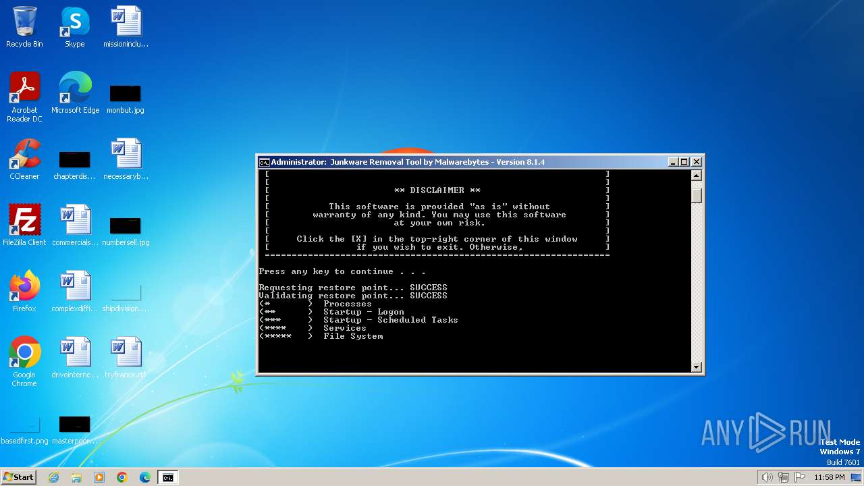Open the network status tray icon

click(784, 477)
